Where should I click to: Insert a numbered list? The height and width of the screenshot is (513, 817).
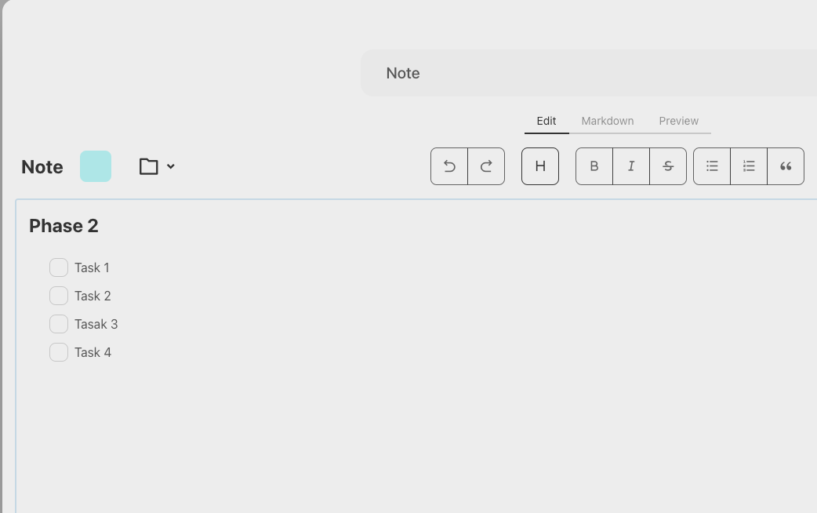tap(749, 166)
